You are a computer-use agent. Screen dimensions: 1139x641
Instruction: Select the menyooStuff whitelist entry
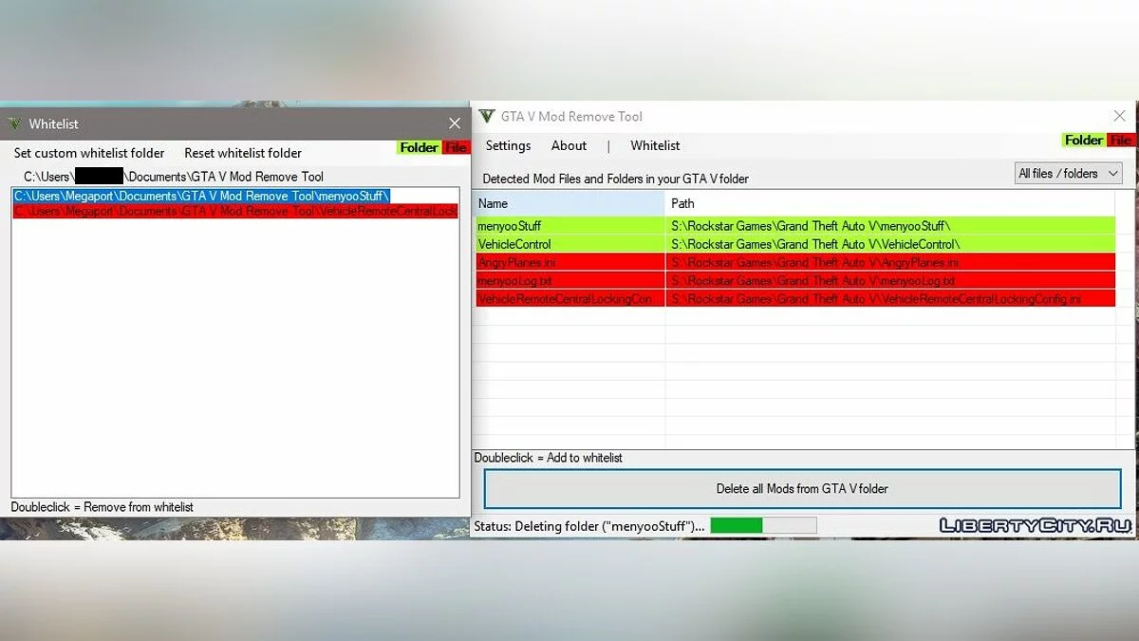(x=202, y=196)
